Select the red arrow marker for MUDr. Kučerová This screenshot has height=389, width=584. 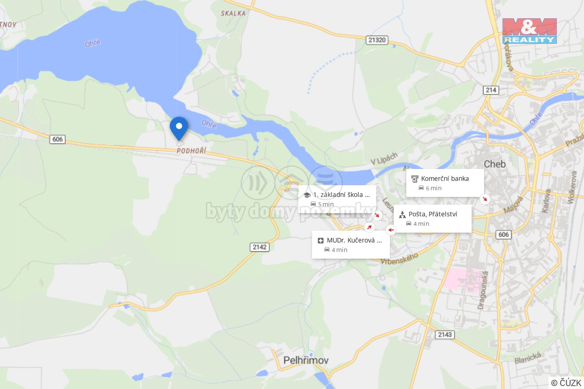(x=369, y=227)
